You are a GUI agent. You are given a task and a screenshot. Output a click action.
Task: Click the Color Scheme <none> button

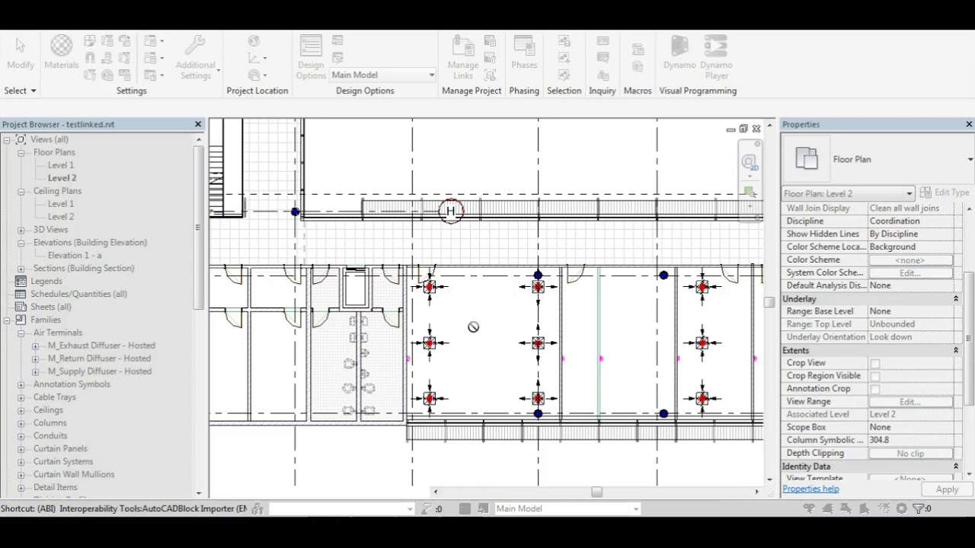909,260
